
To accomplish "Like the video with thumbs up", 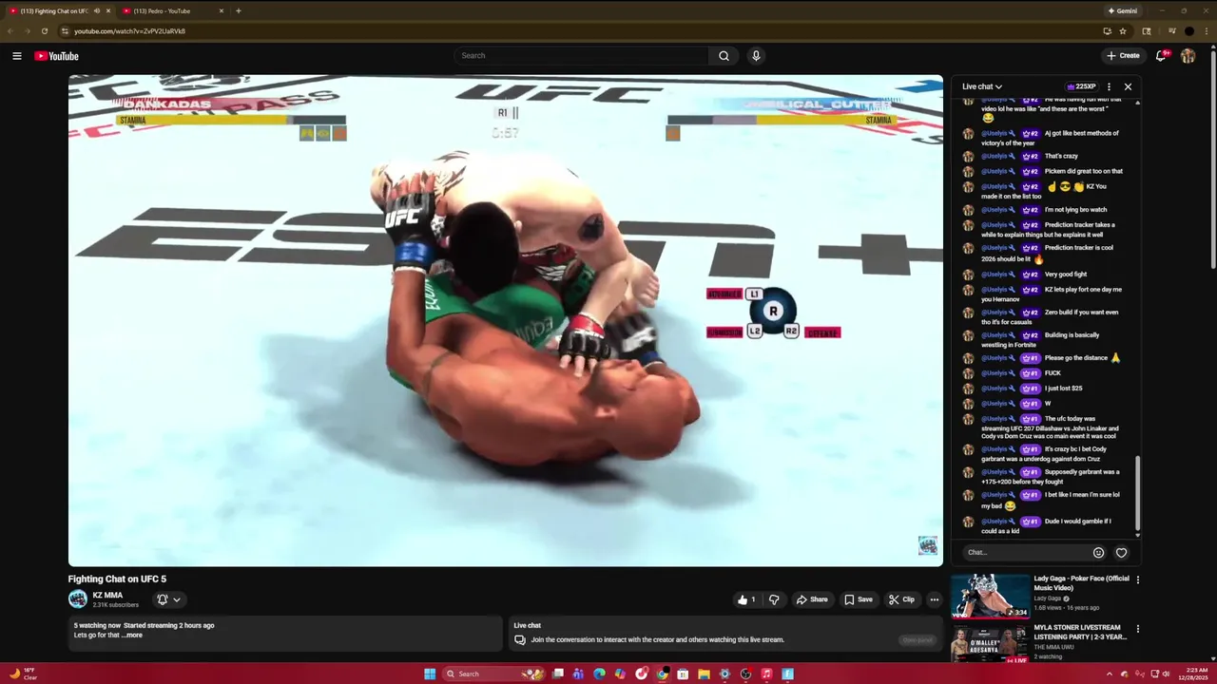I will 746,599.
